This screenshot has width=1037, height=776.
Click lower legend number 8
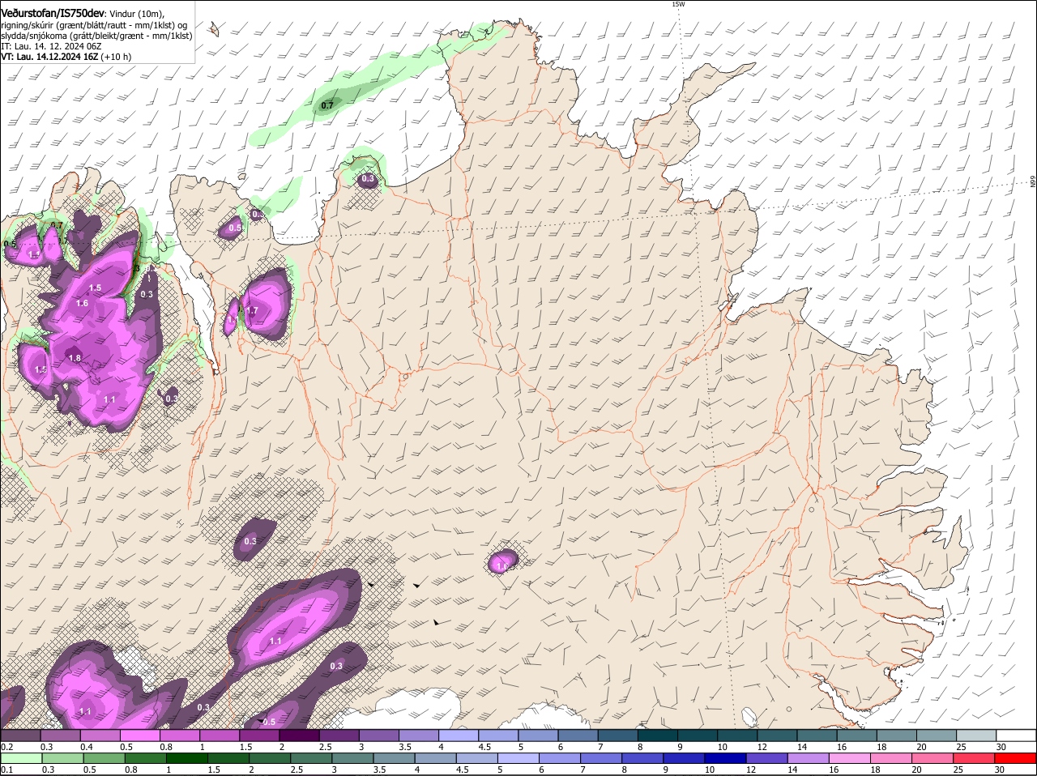(625, 770)
